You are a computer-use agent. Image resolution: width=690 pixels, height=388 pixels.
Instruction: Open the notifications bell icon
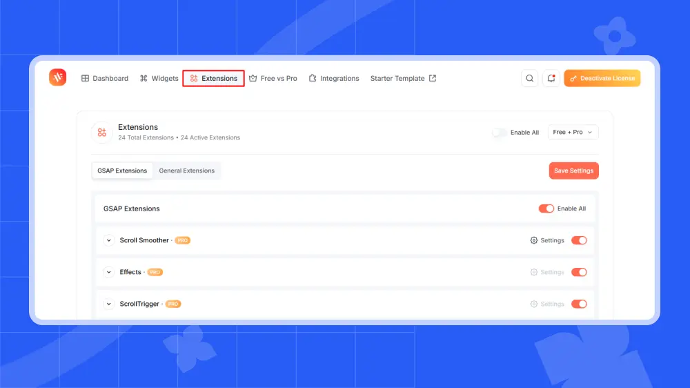point(551,79)
